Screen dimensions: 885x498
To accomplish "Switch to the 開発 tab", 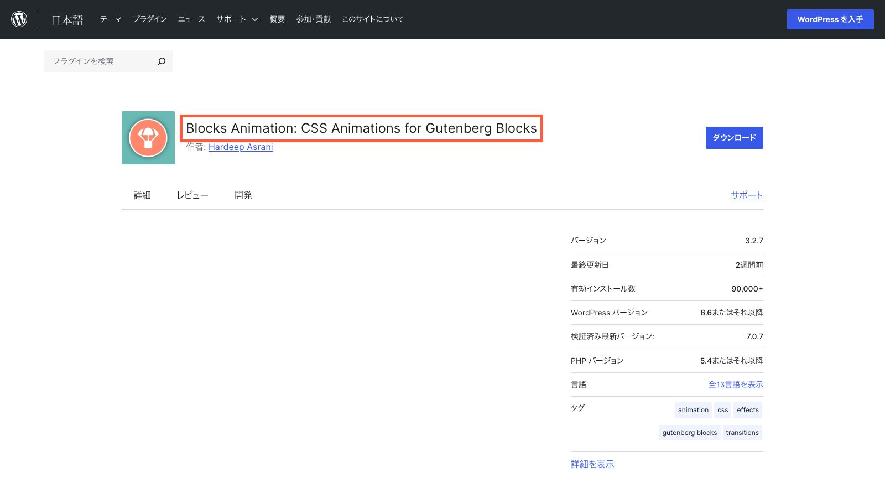I will coord(243,195).
